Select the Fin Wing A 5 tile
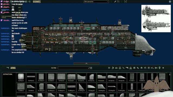 82,87
